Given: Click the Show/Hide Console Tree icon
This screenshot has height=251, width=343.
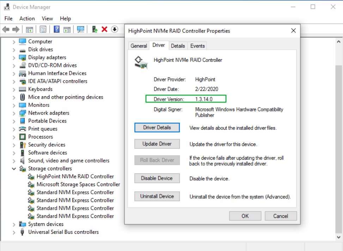Looking at the screenshot, I should 30,29.
